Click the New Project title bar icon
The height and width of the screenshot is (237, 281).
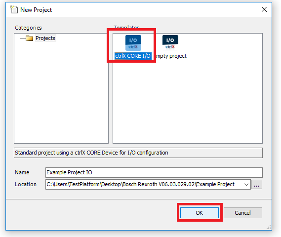pyautogui.click(x=14, y=9)
